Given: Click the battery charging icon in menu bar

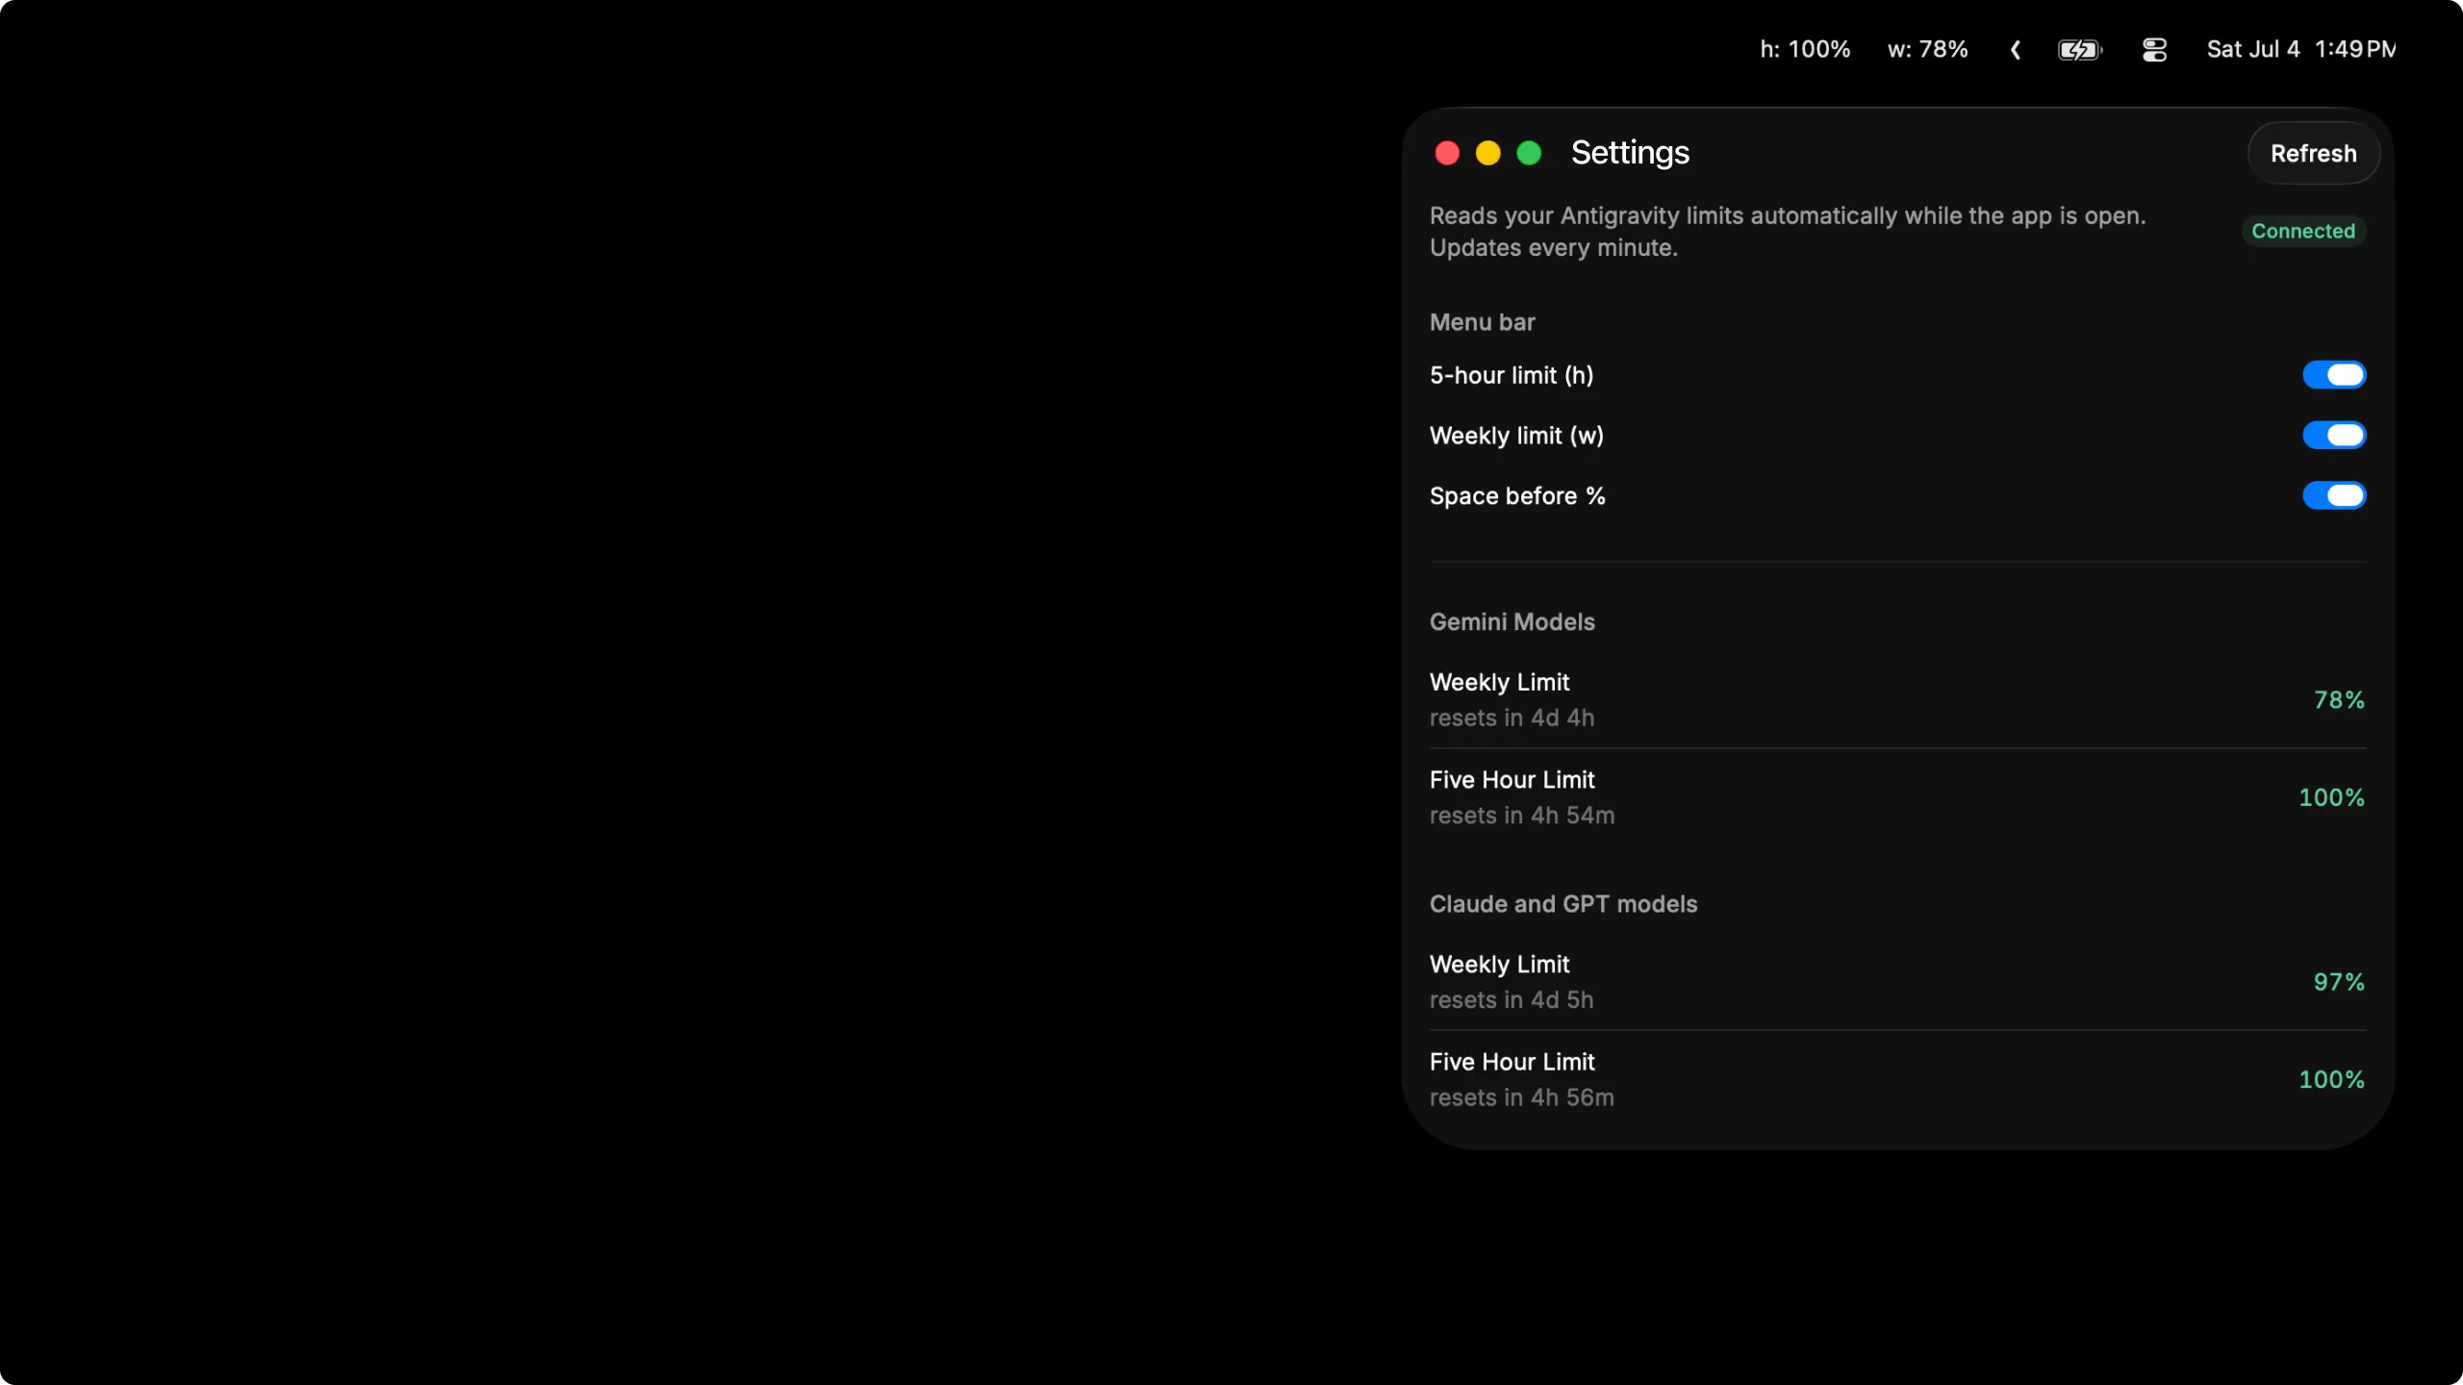Looking at the screenshot, I should coord(2079,50).
